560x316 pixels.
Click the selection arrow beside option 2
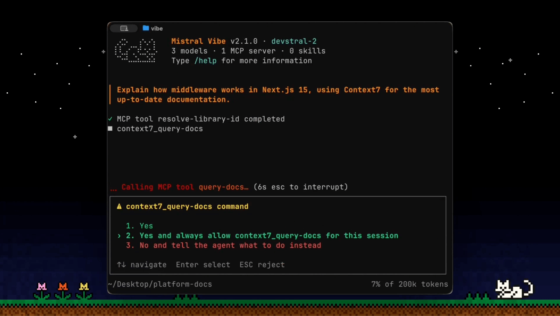[119, 236]
